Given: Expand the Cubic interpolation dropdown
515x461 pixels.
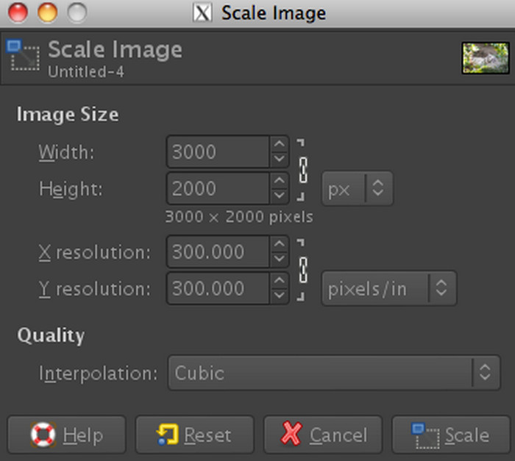Looking at the screenshot, I should click(x=333, y=373).
